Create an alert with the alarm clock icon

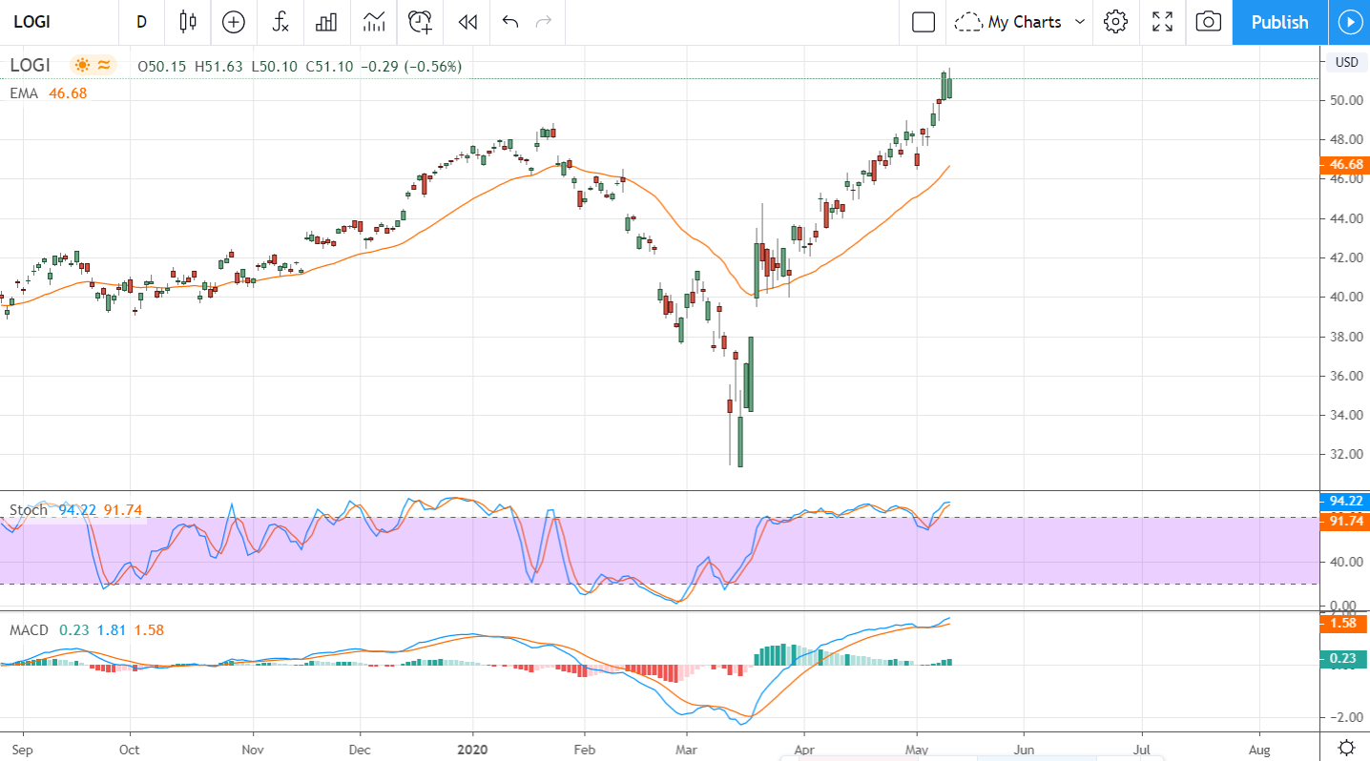(x=420, y=22)
